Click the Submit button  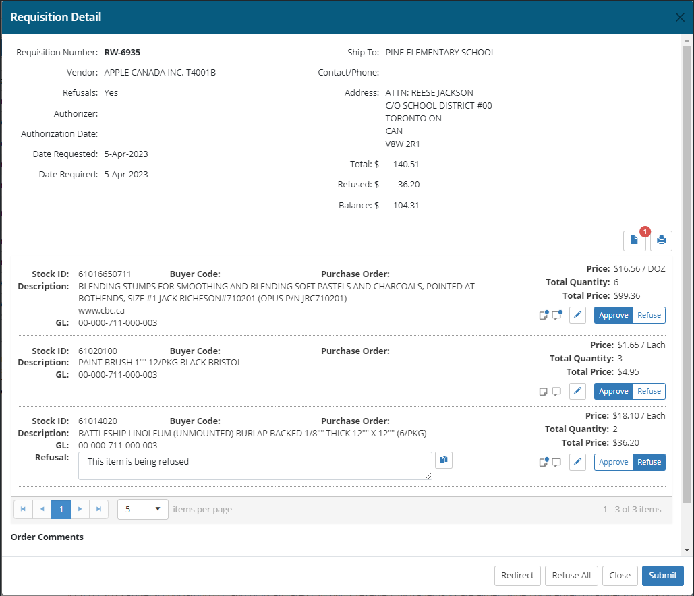point(662,575)
